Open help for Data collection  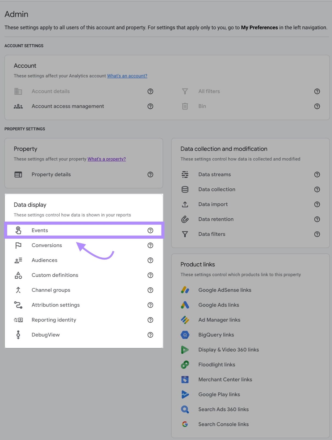click(317, 189)
